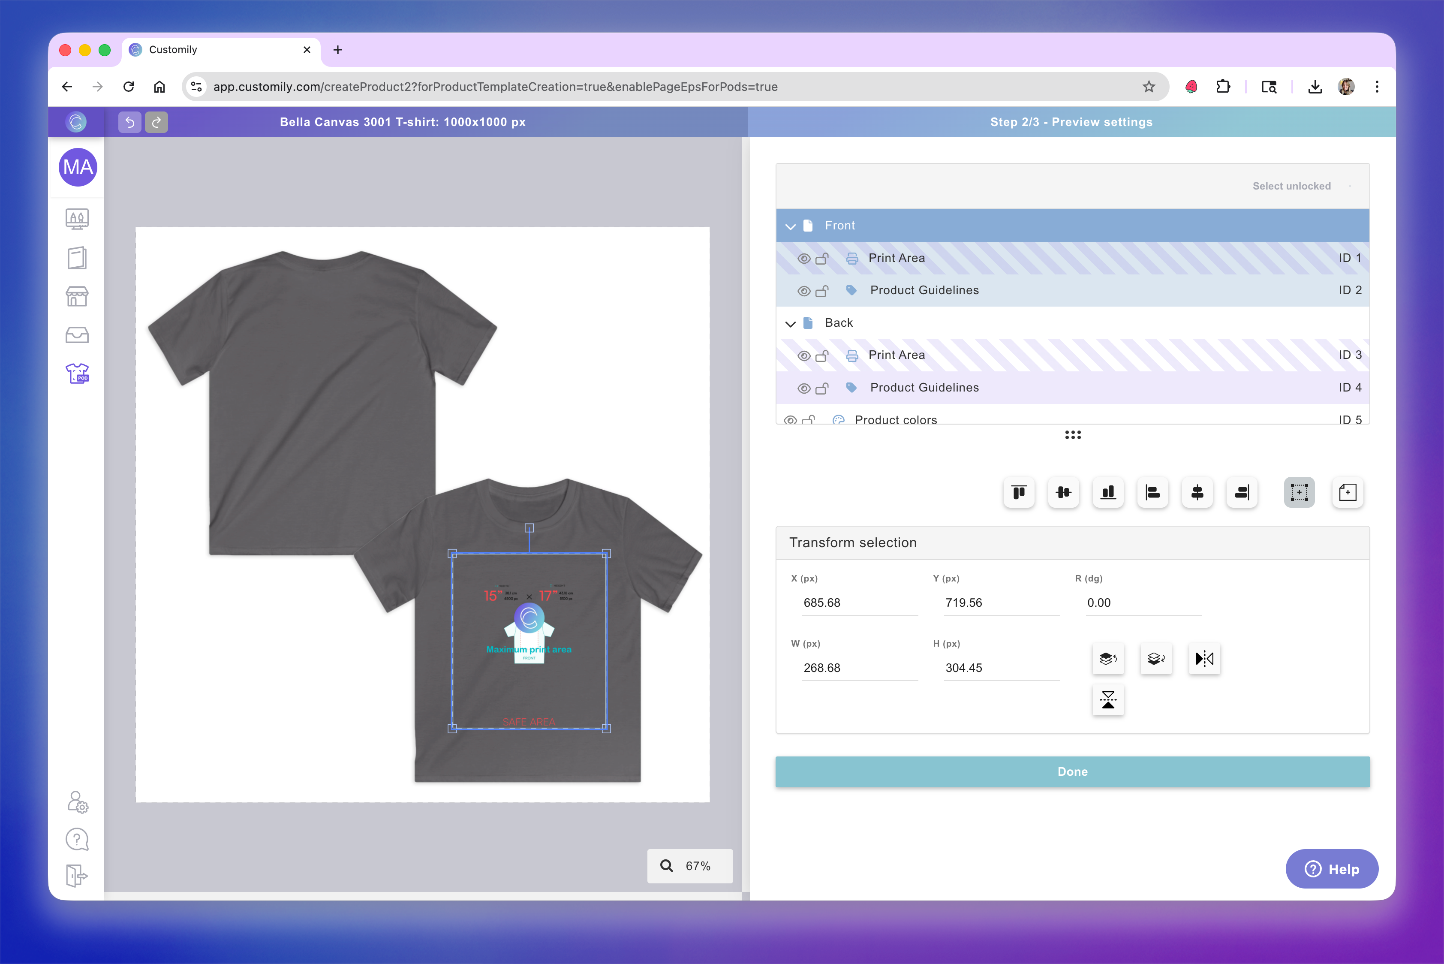Collapse the Back layer group
This screenshot has width=1444, height=964.
click(791, 323)
